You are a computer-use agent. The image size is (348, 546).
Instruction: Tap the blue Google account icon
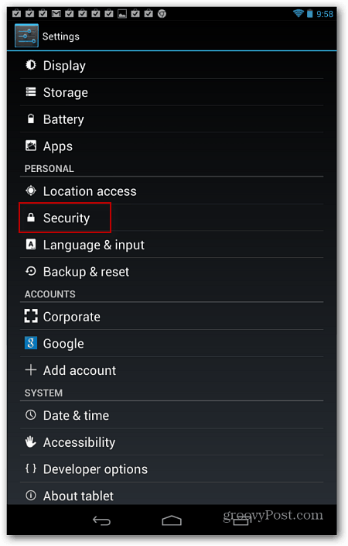pyautogui.click(x=31, y=343)
